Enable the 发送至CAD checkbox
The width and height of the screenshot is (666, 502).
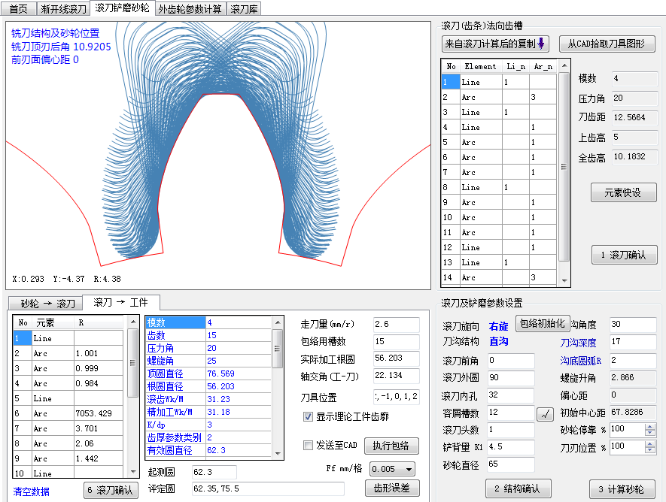point(308,445)
